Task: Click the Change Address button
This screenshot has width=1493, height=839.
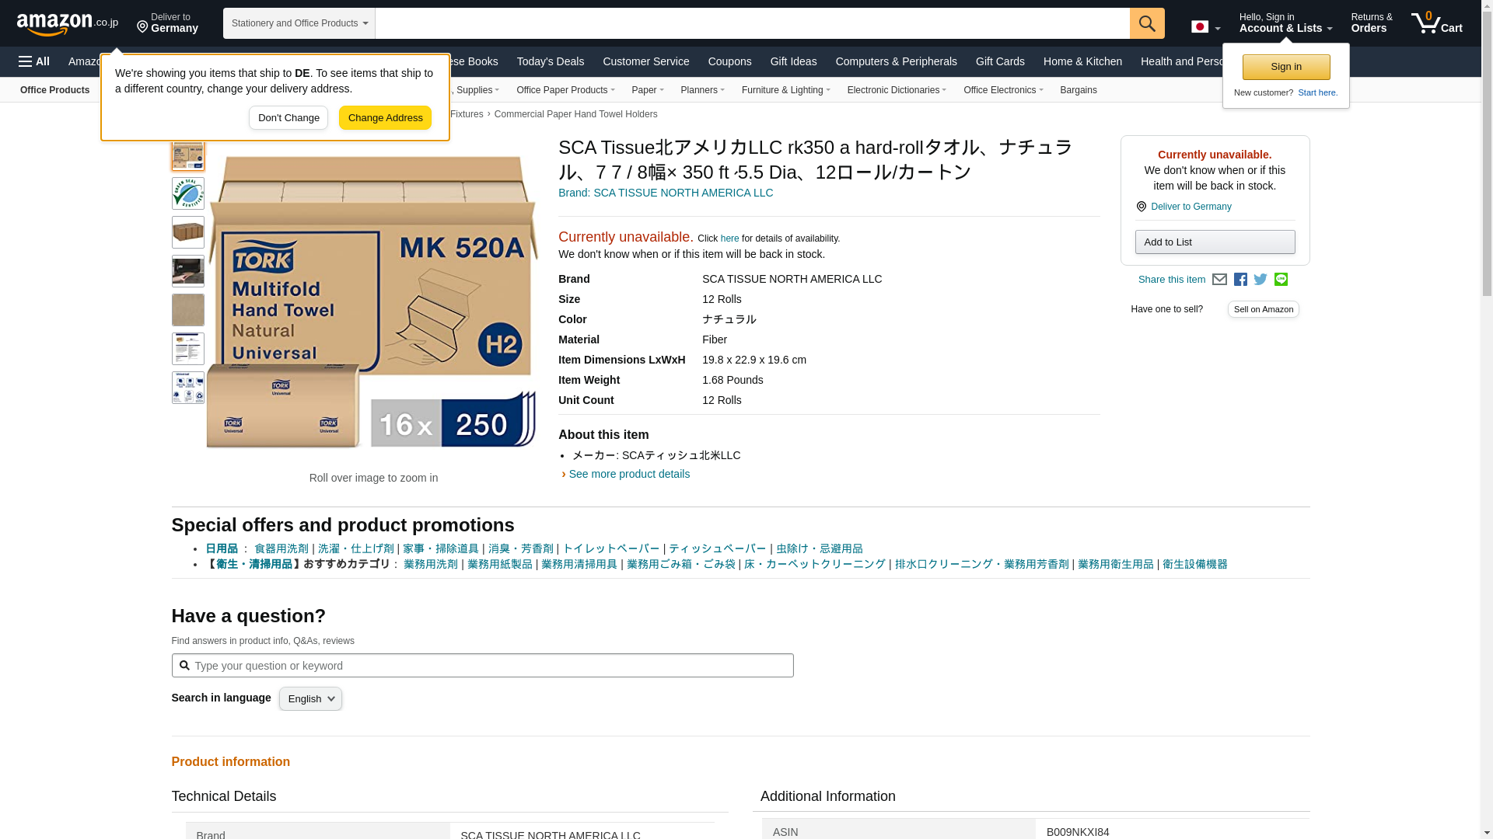Action: pos(385,118)
